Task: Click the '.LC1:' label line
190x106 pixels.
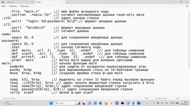Action: 7,24
